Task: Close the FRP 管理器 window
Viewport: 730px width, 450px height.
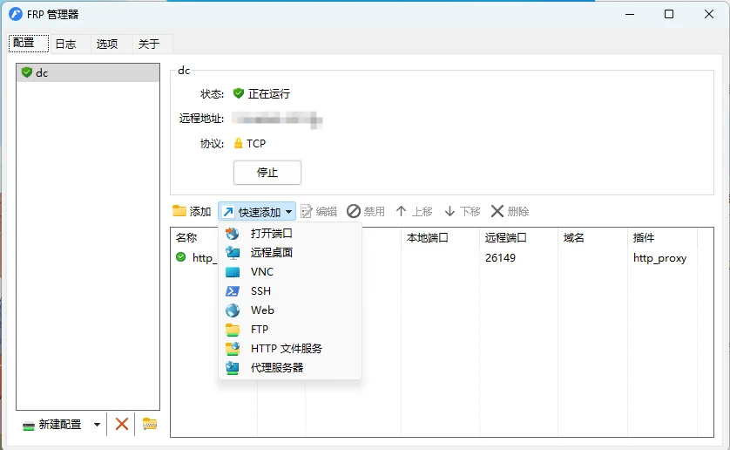Action: point(708,14)
